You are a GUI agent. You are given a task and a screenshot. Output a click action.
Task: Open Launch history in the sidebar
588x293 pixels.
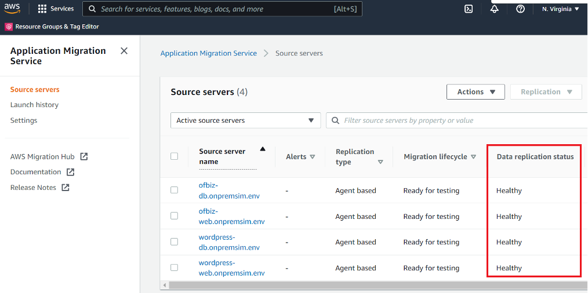coord(34,105)
